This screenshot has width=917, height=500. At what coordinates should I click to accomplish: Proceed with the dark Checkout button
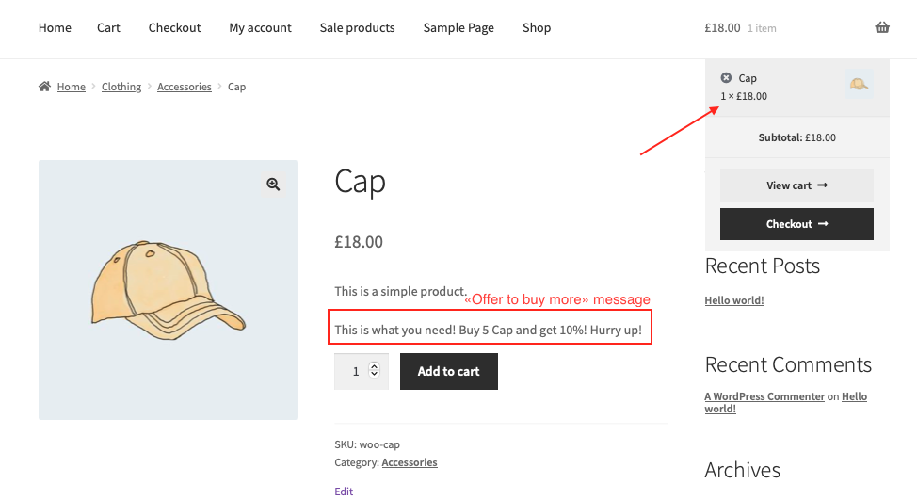(x=796, y=224)
